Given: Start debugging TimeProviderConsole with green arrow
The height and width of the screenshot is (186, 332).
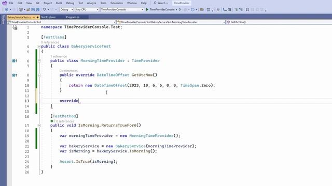Looking at the screenshot, I should (147, 9).
